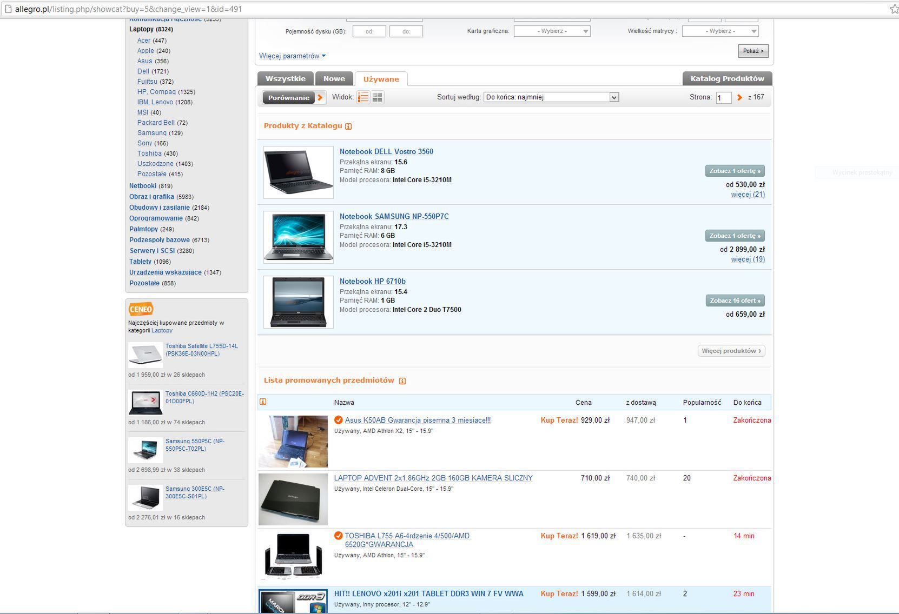899x614 pixels.
Task: Open Toshiba Satellite L755D-14L Ceneo link
Action: [202, 350]
